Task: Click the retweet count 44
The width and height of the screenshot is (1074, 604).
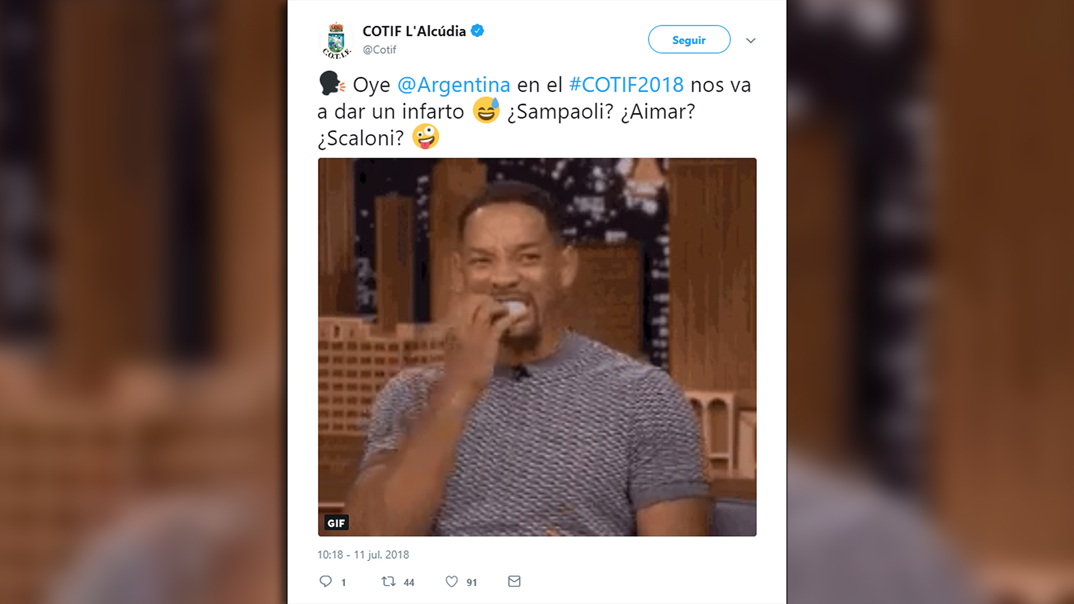Action: coord(409,583)
